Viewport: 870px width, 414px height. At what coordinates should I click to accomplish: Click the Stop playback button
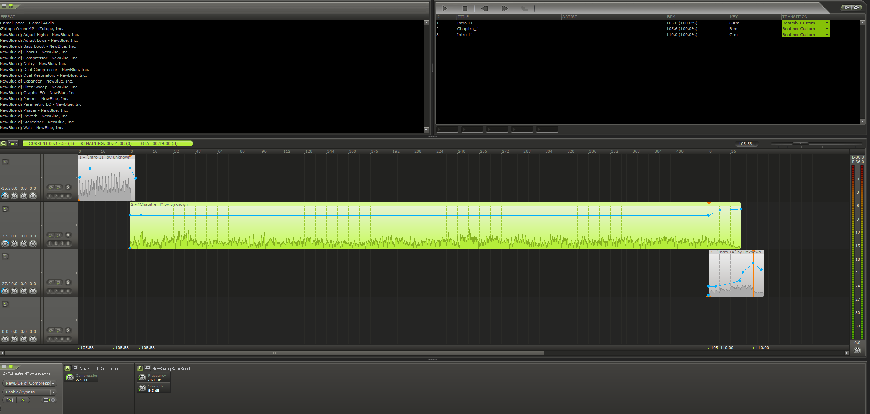[465, 9]
